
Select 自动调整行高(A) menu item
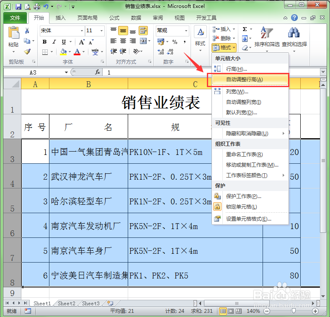coord(250,80)
